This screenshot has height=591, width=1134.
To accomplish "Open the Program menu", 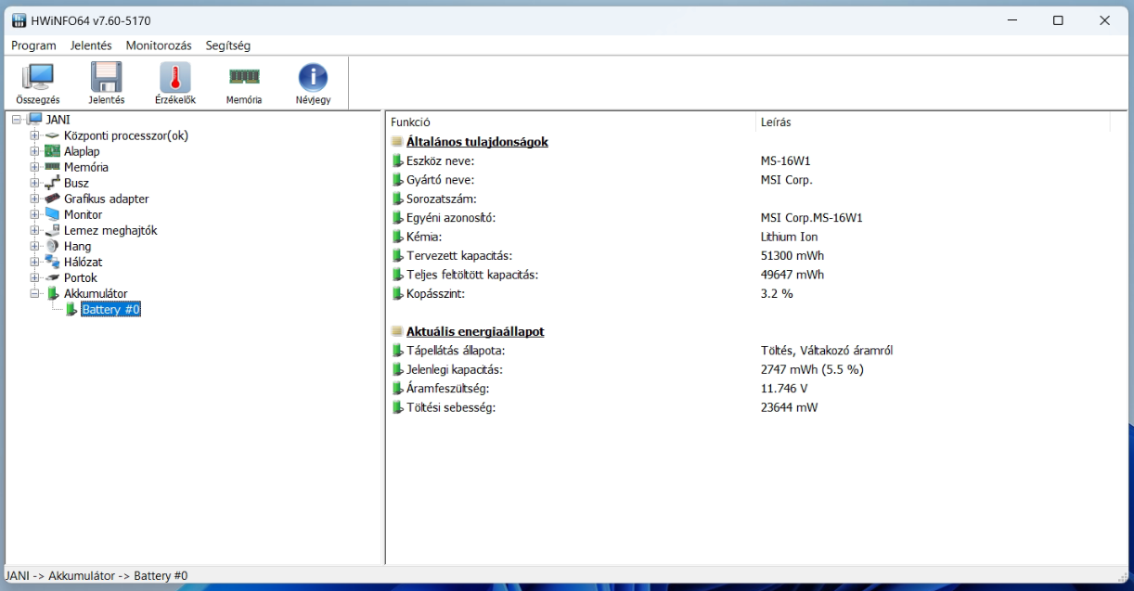I will click(33, 45).
